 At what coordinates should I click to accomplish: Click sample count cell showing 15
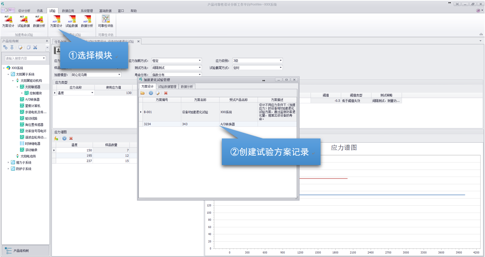[111, 161]
